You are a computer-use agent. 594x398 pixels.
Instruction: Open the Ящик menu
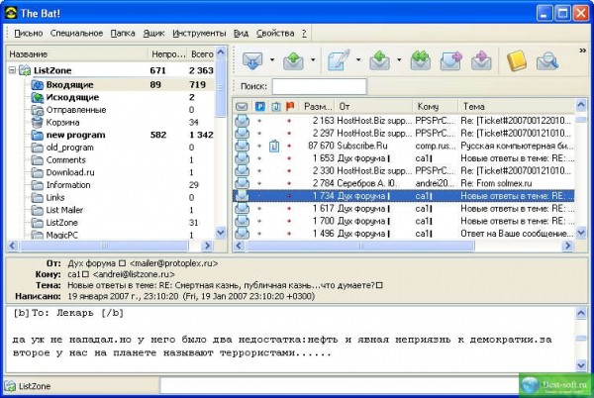[x=153, y=34]
